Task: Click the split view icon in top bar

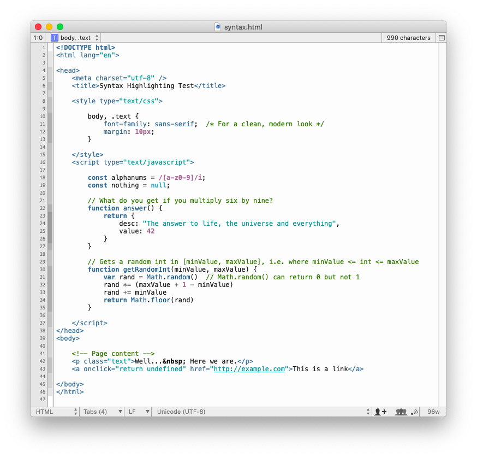Action: pos(442,38)
